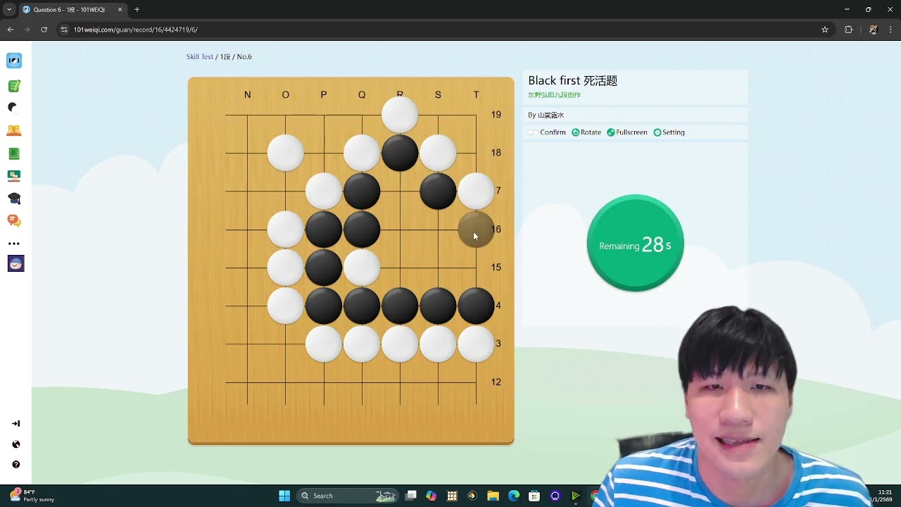
Task: Open the Chrome three-dot menu
Action: [x=891, y=30]
